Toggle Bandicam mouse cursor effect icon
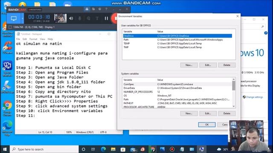Viewport: 273px width, 153px height. [88, 18]
